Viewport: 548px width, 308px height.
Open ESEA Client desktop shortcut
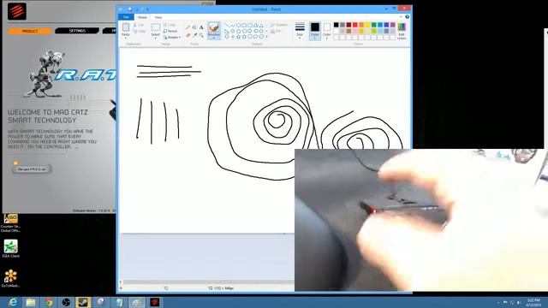pos(10,249)
